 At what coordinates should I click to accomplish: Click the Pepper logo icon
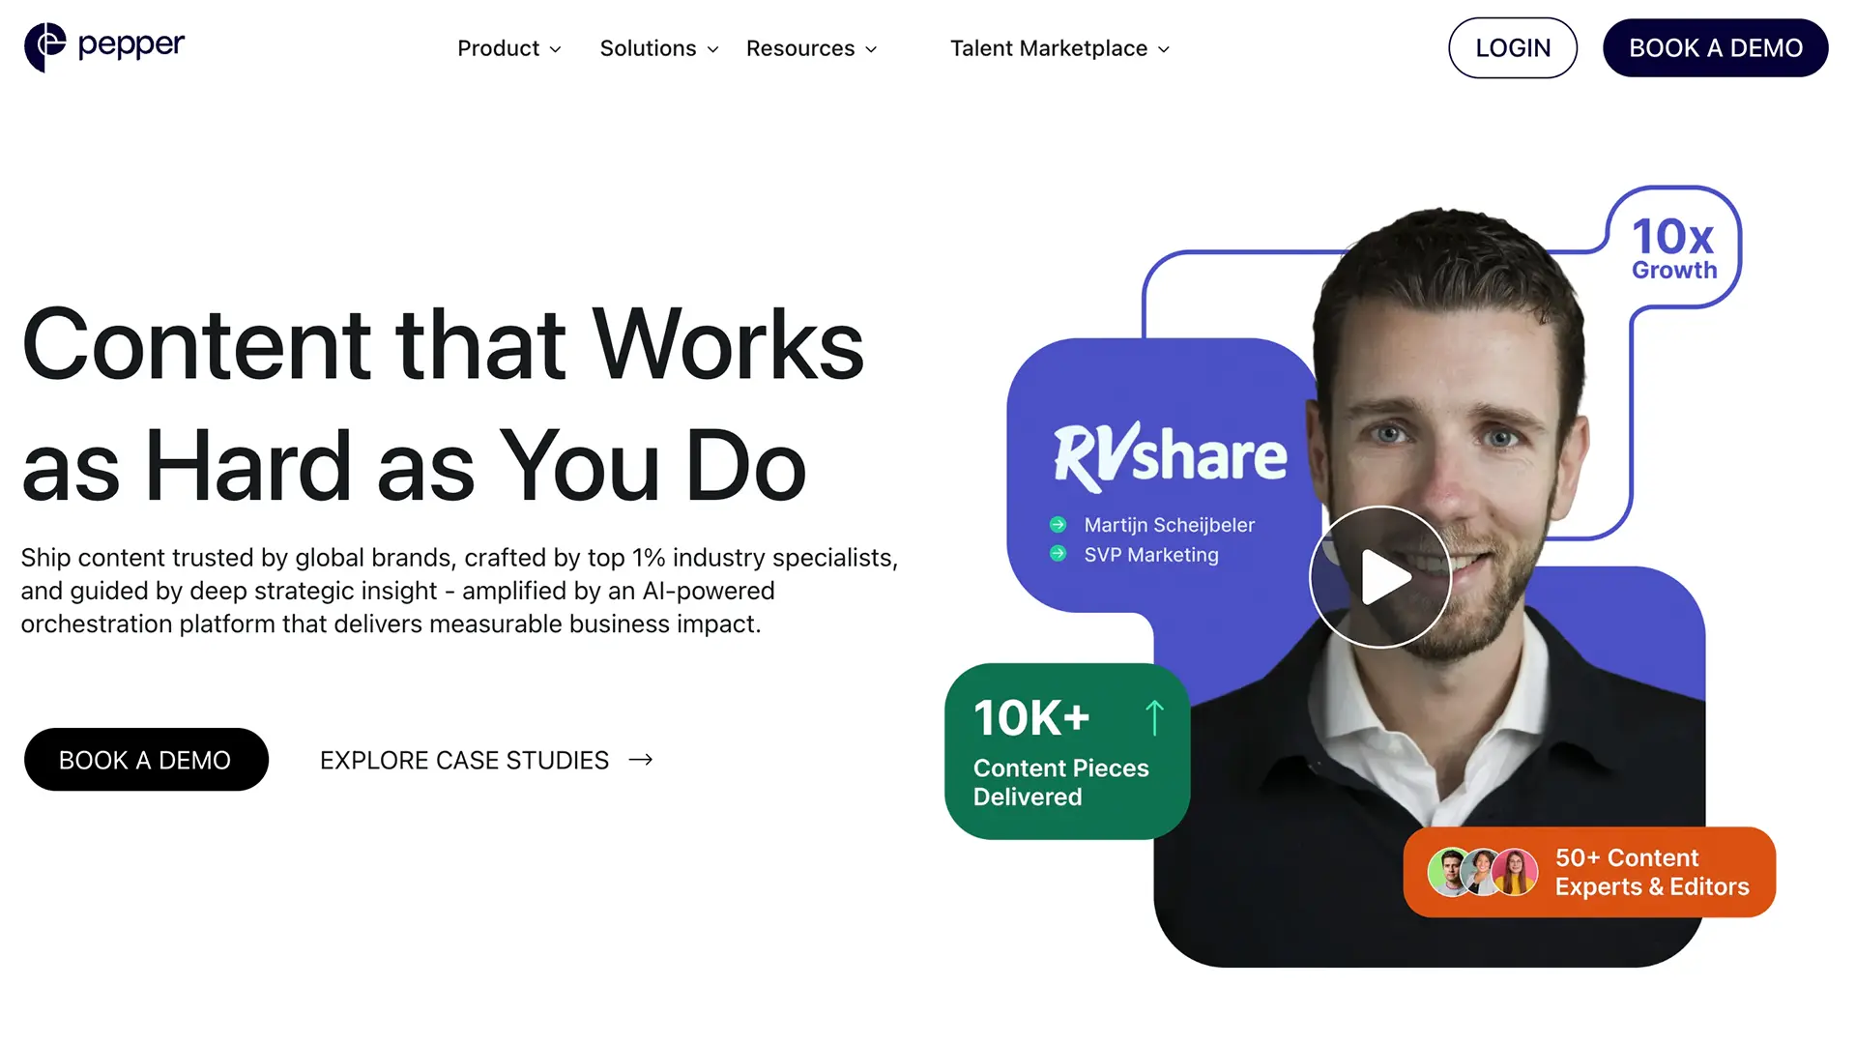[45, 47]
